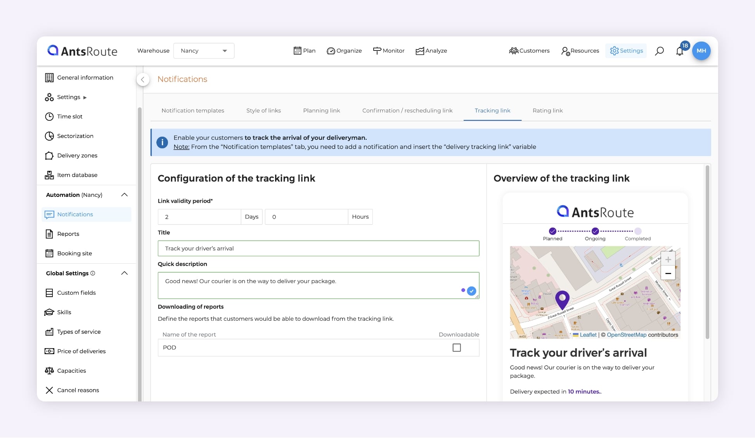Open the Plan section
Screen dimensions: 755x438
tap(305, 50)
